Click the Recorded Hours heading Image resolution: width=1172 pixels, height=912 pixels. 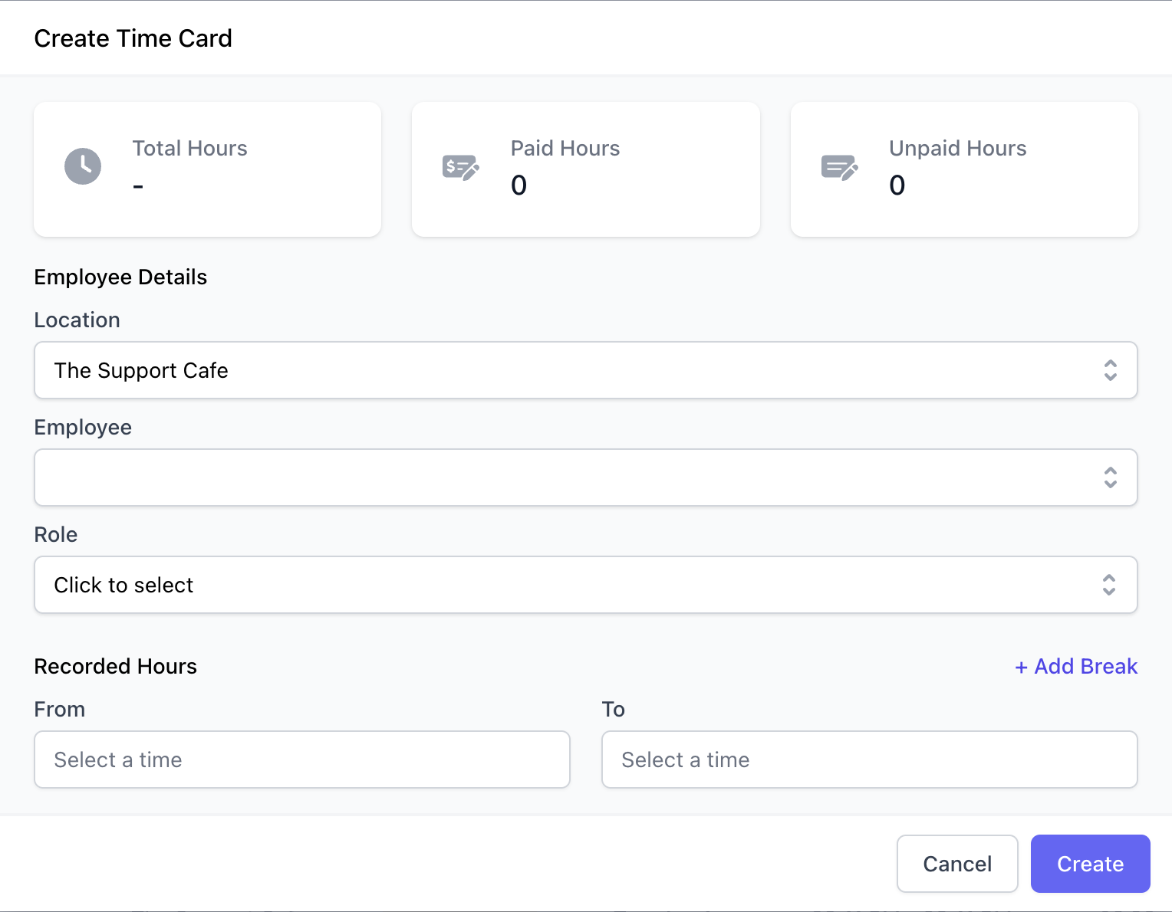[116, 666]
